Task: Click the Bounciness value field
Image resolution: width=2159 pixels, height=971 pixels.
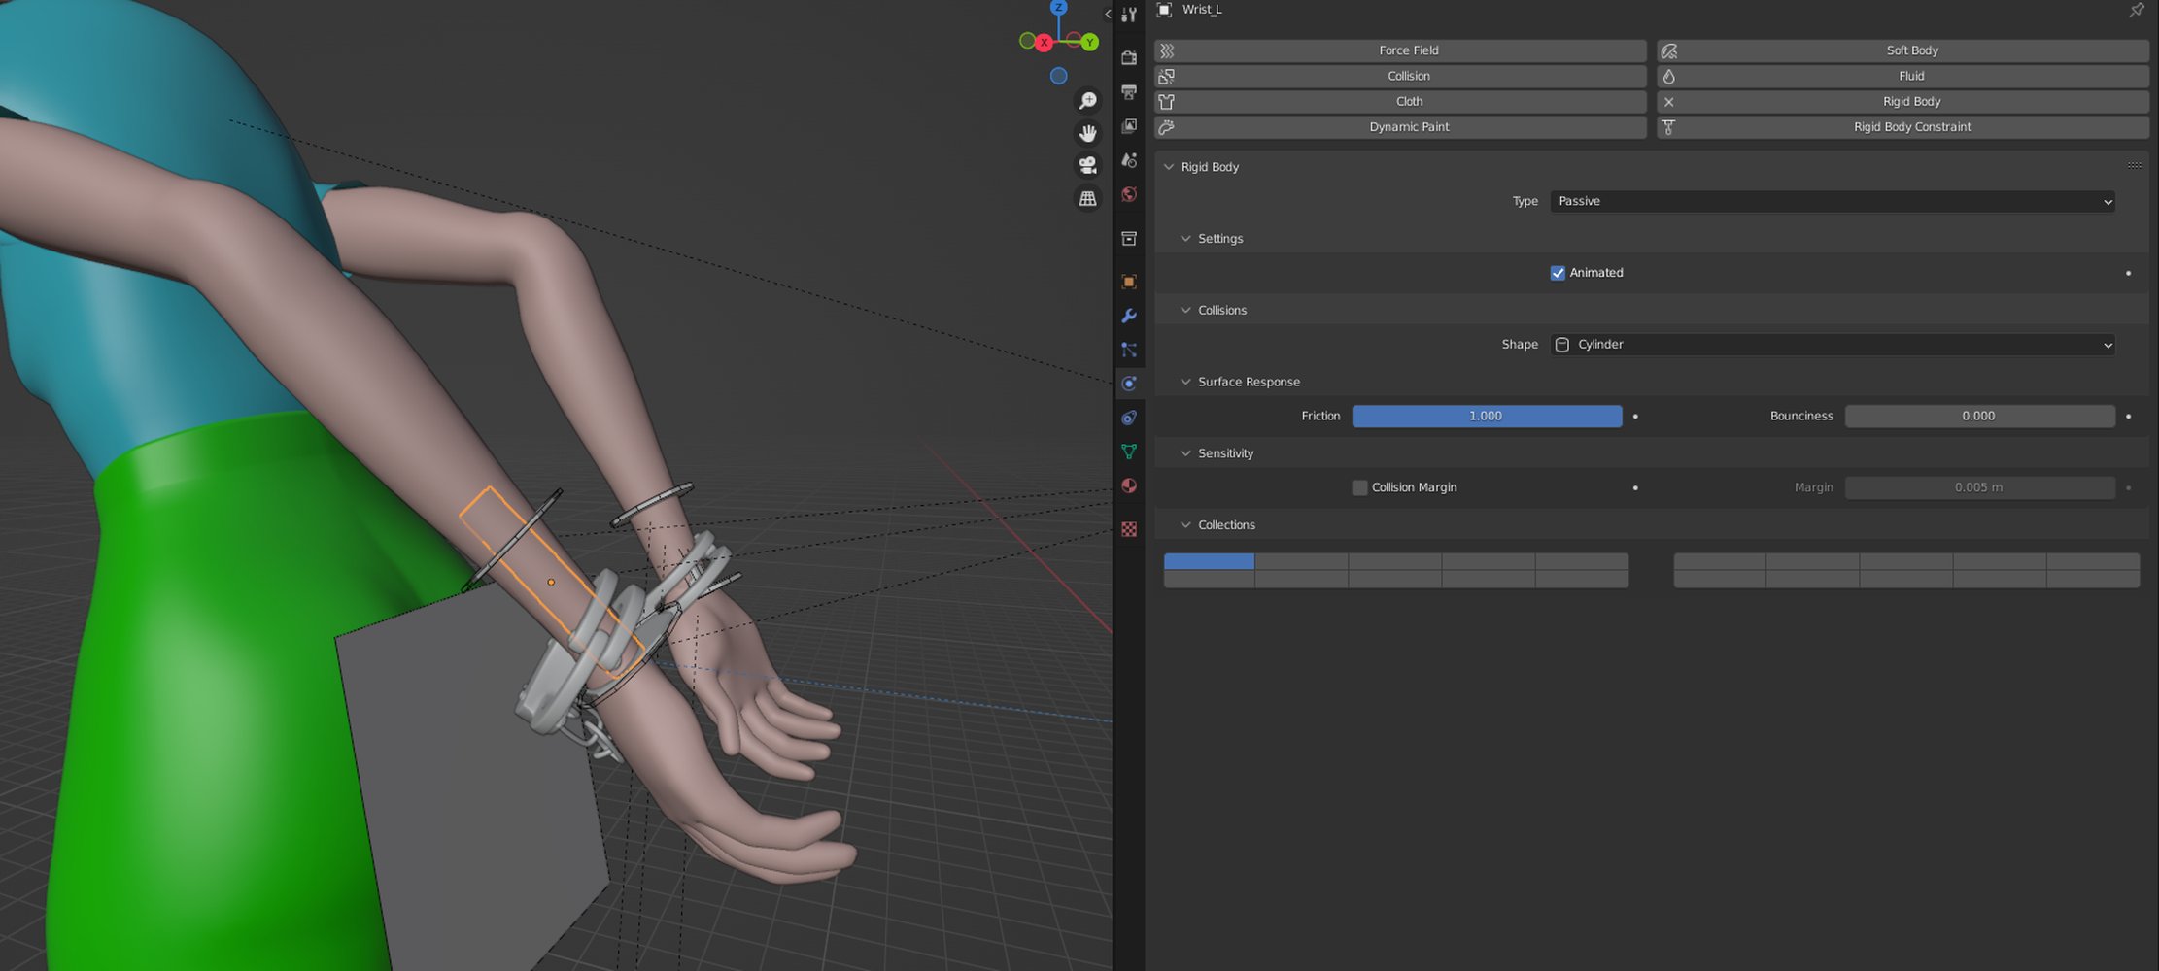Action: pyautogui.click(x=1978, y=416)
